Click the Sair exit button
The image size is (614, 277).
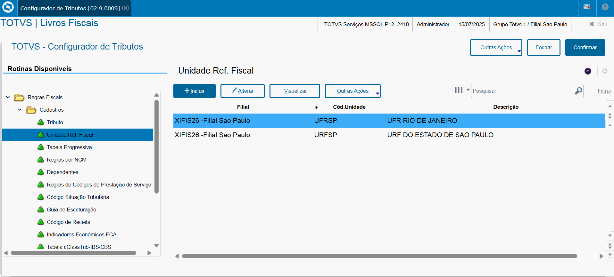point(598,24)
